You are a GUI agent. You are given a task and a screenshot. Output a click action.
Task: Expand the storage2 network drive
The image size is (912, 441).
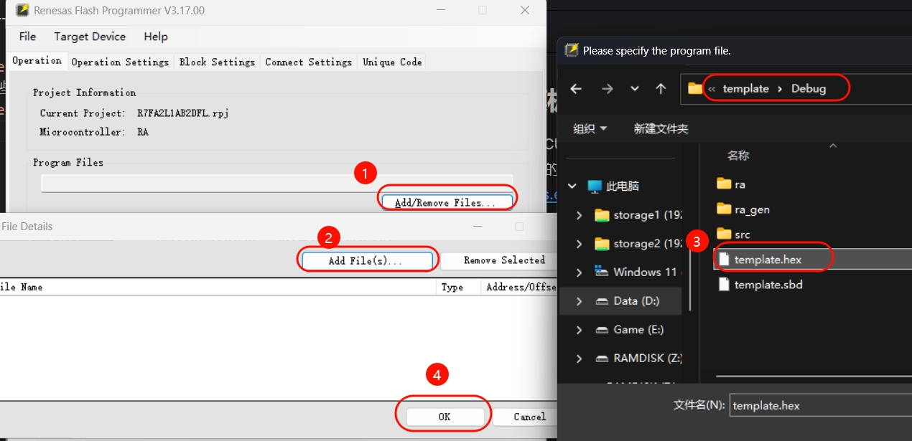[x=580, y=244]
